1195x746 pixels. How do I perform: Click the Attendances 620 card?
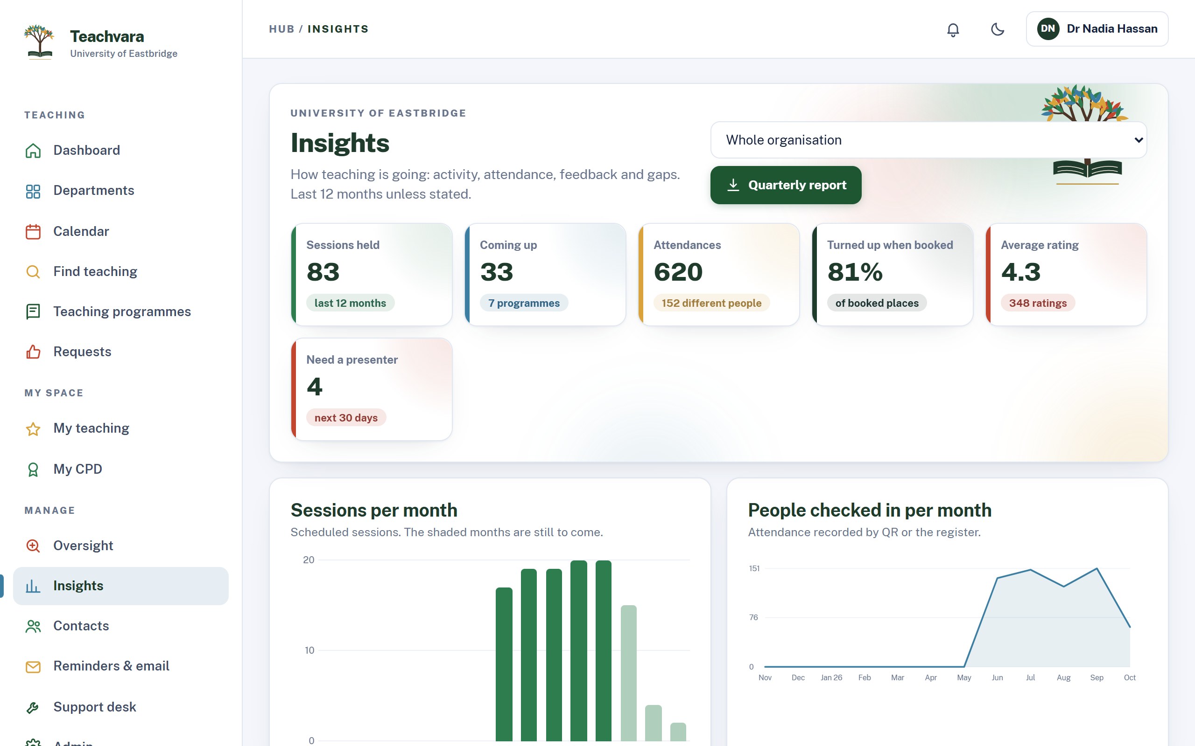coord(719,274)
